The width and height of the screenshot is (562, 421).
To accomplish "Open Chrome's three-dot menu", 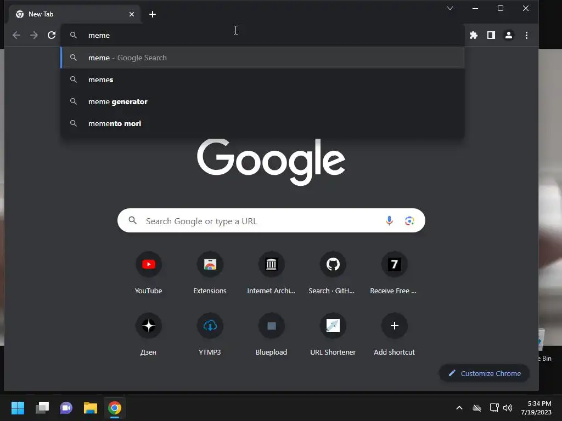I will pyautogui.click(x=526, y=35).
